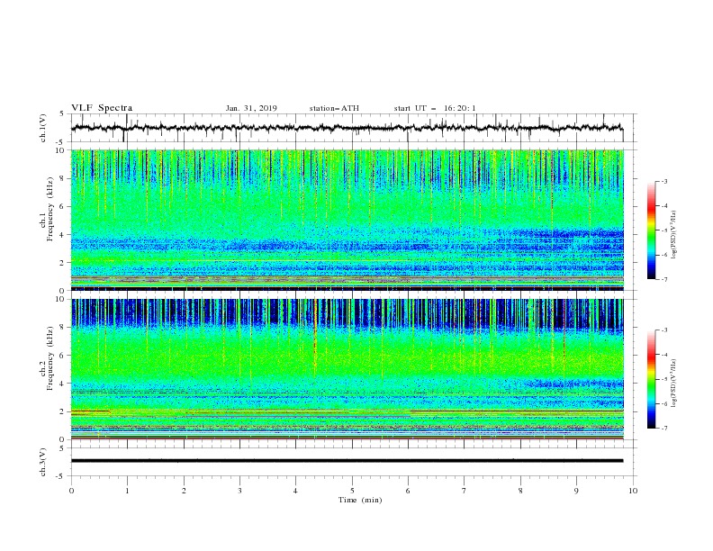Screen dimensions: 713x551
Task: Click bottom time axis tick label "5"
Action: point(352,491)
